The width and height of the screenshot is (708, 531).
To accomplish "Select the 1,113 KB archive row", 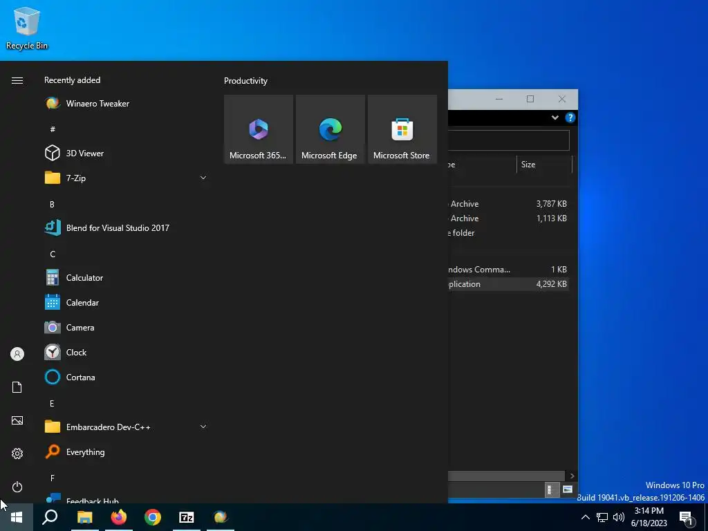I will (x=508, y=218).
